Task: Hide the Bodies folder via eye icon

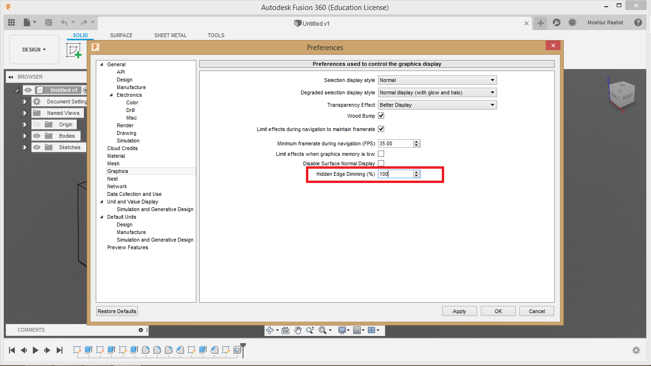Action: (37, 136)
